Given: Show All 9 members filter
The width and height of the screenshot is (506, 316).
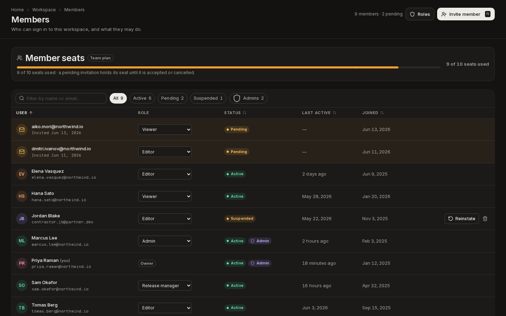Looking at the screenshot, I should click(118, 98).
